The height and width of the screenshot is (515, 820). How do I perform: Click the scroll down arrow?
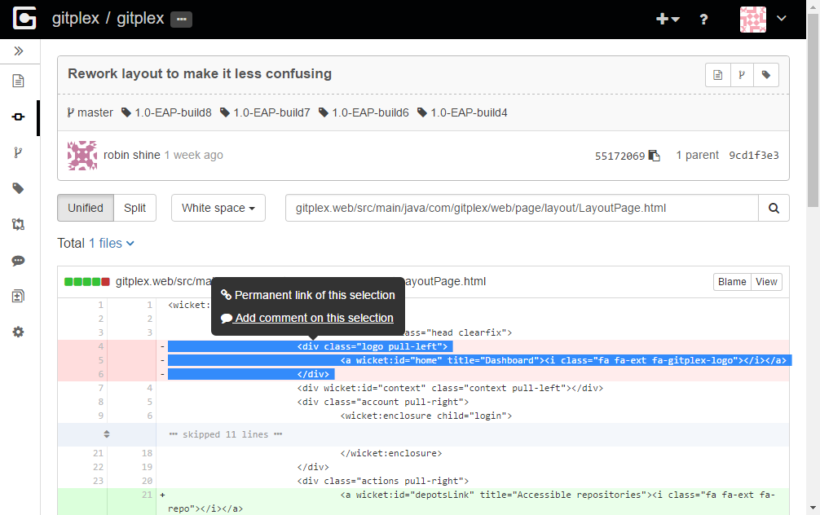pyautogui.click(x=813, y=508)
